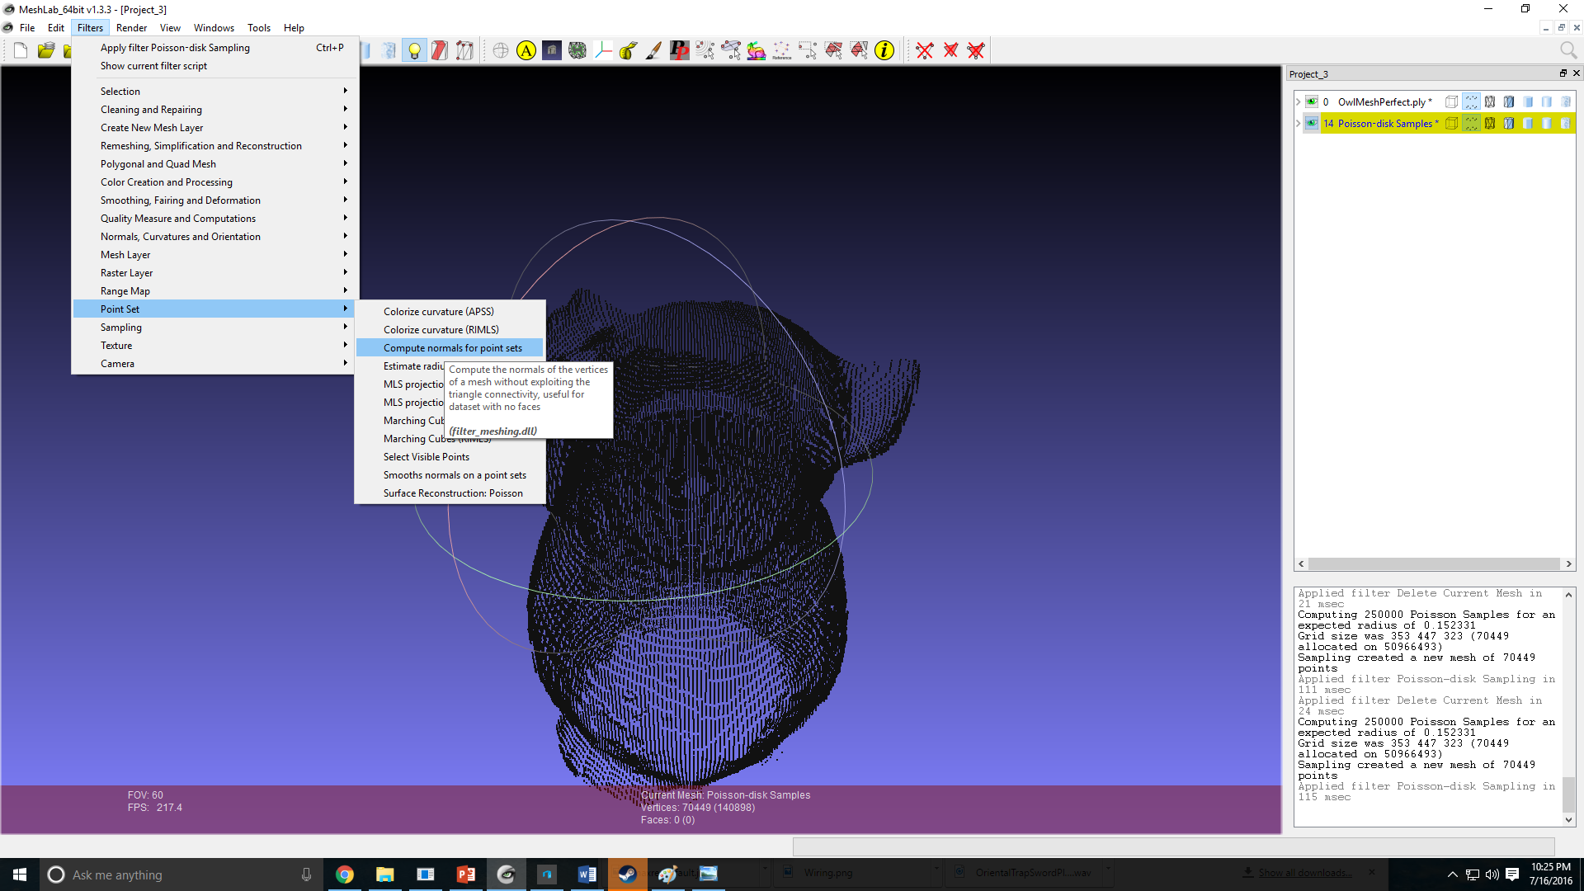Choose Surface Reconstruction: Poisson
Screen dimensions: 1584x891
(x=450, y=493)
